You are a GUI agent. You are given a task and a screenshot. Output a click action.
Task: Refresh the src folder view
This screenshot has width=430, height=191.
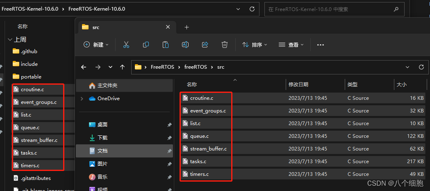point(421,67)
